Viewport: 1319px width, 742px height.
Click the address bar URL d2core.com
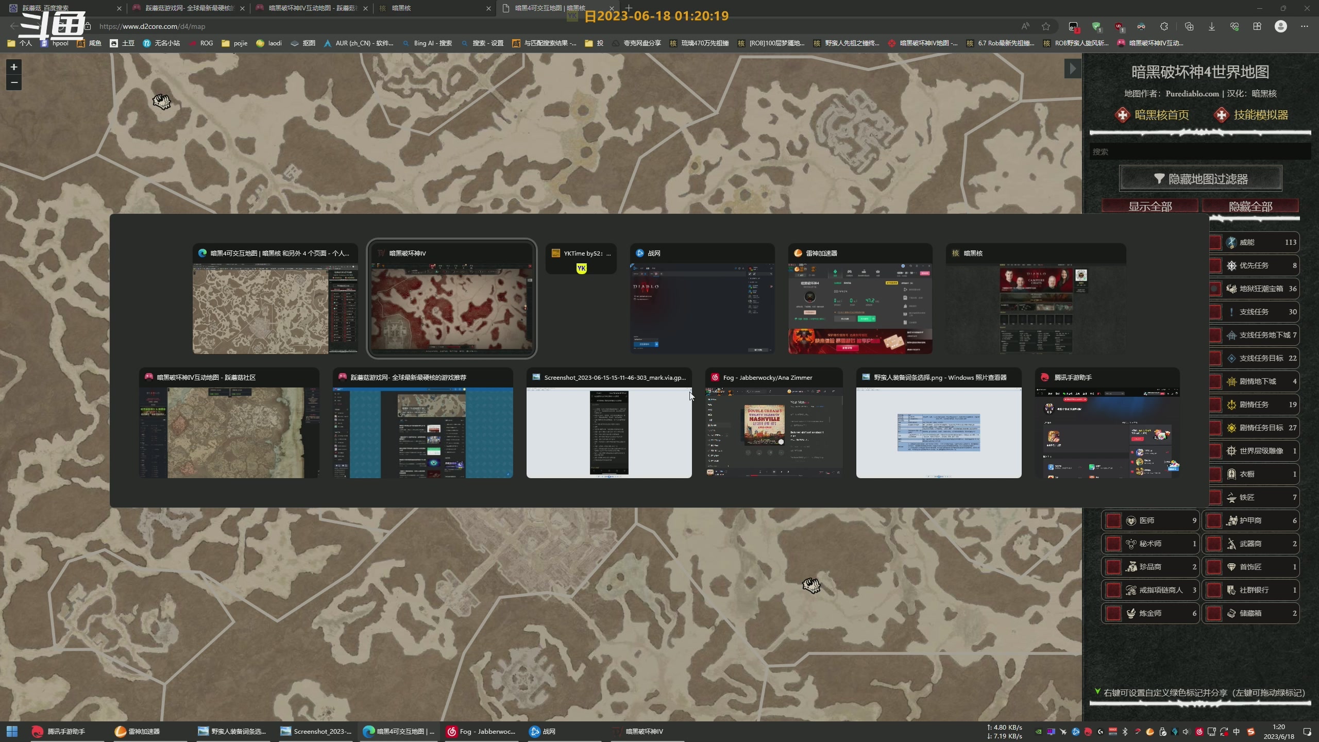click(152, 26)
